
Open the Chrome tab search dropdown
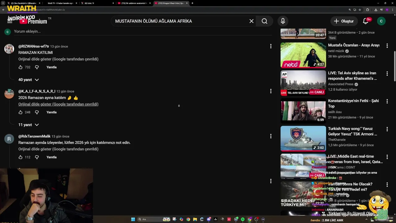point(3,3)
